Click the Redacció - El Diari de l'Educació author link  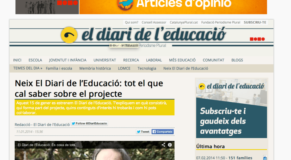(x=42, y=124)
